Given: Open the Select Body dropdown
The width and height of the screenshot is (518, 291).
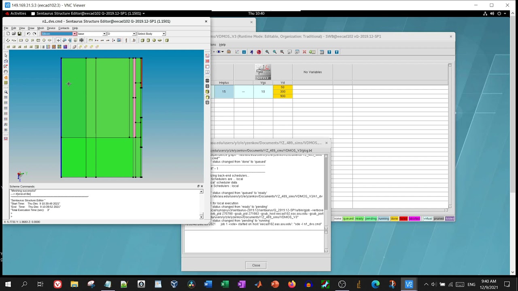Looking at the screenshot, I should [163, 34].
